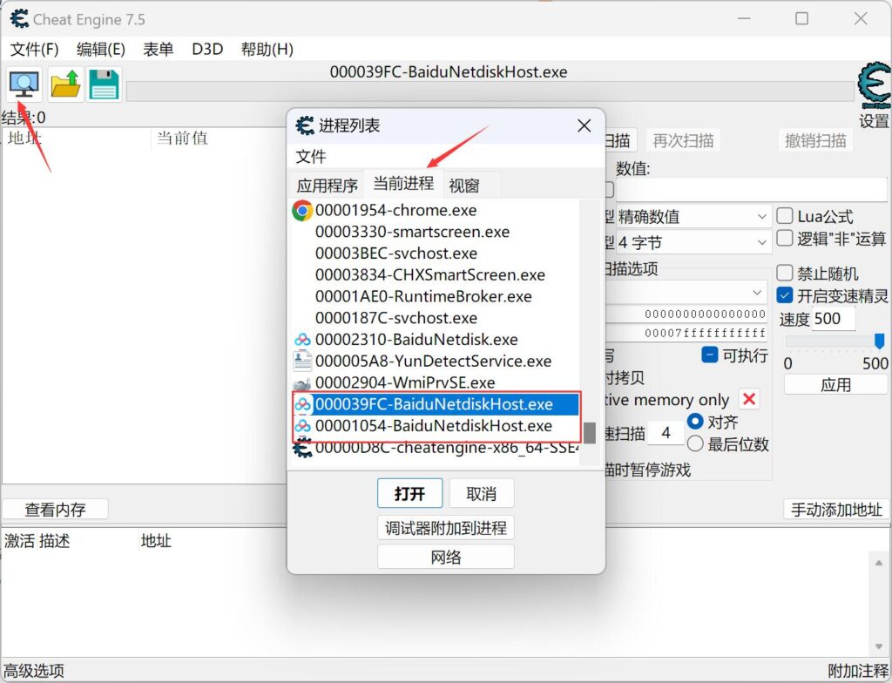This screenshot has height=683, width=892.
Task: Click the YunDetectService.exe process icon
Action: tap(302, 361)
